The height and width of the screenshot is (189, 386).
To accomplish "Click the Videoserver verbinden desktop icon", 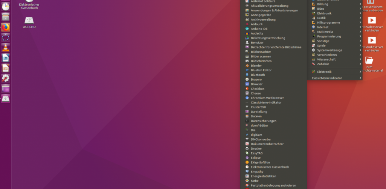I will [371, 23].
